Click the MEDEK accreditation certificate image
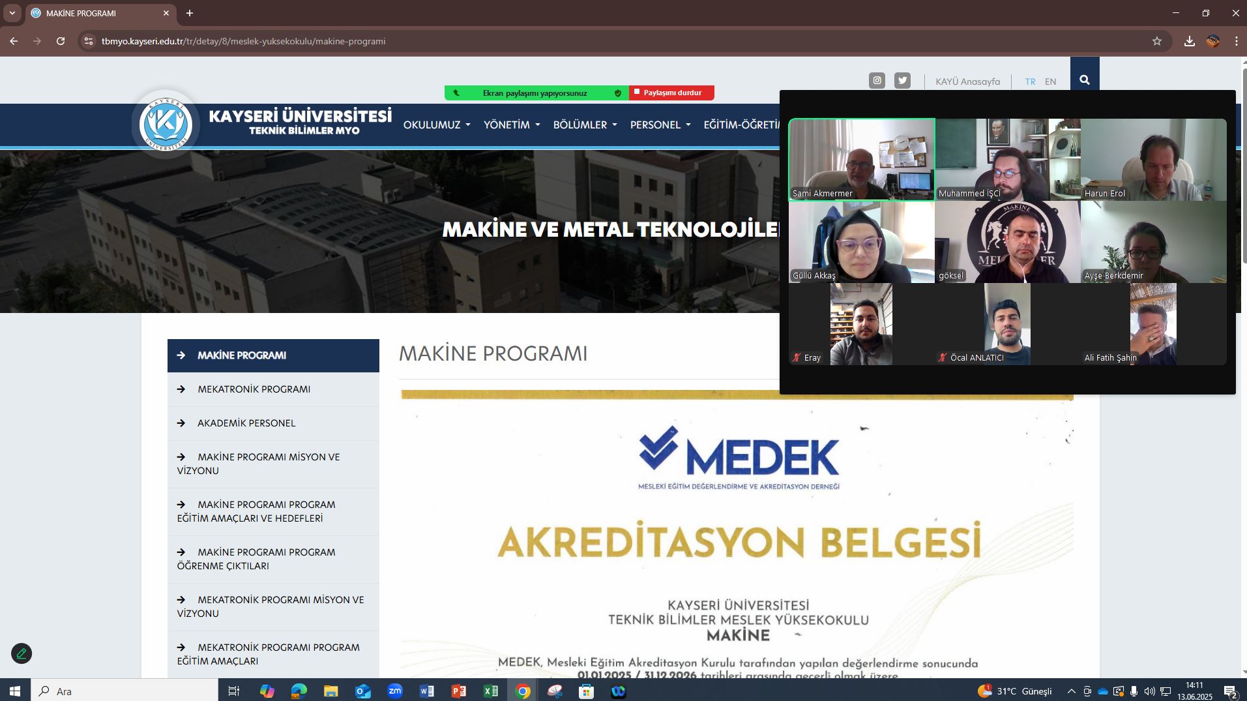Viewport: 1247px width, 701px height. click(x=737, y=534)
